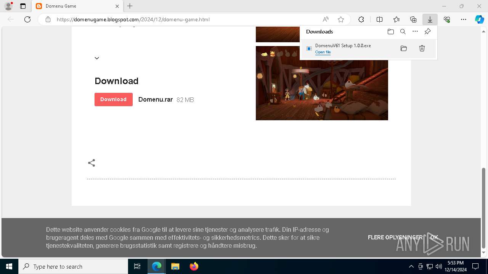Select DomenuV61 Setup 1.0.0.exe filename

(x=343, y=46)
